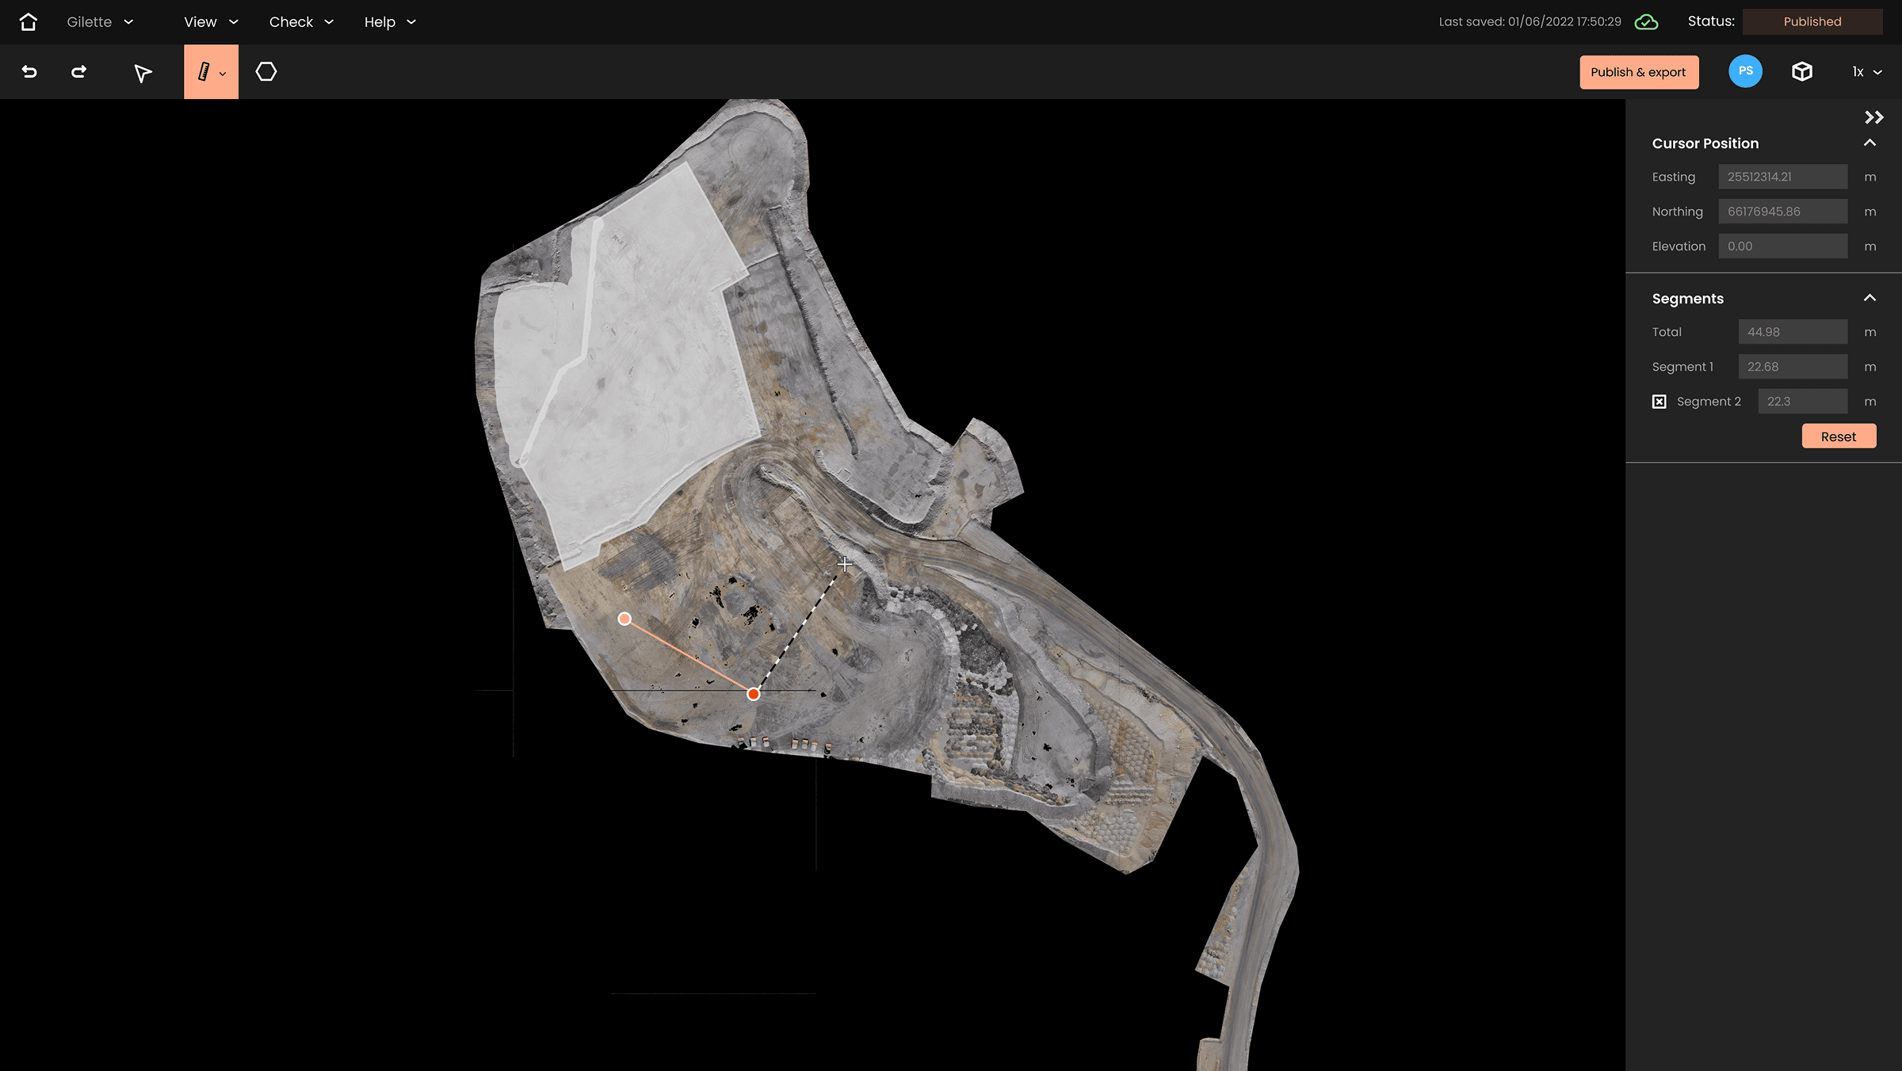Switch to the arrow selection tool
The image size is (1902, 1071).
141,71
